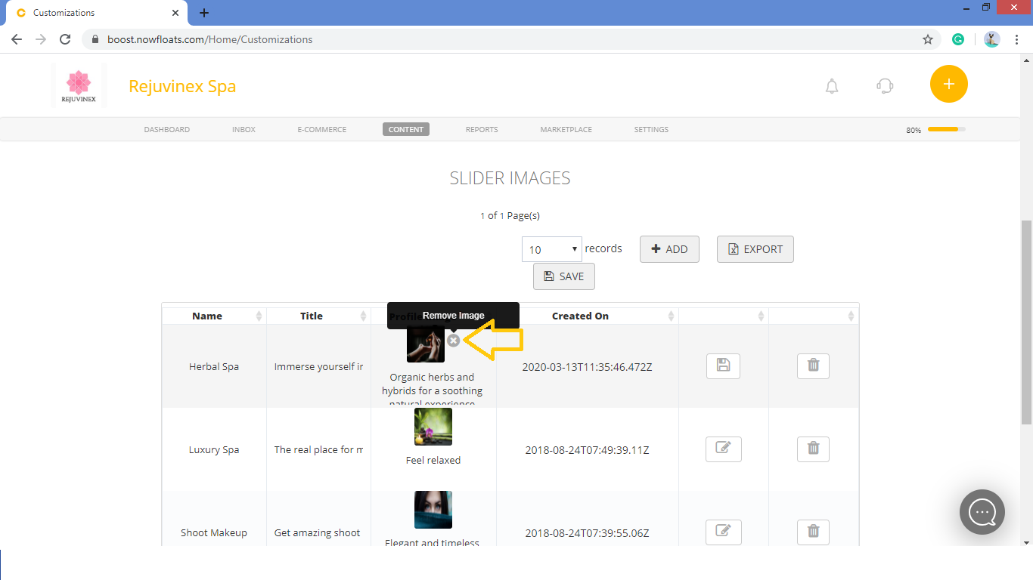Delete the Herbal Spa row
1033x580 pixels.
813,366
